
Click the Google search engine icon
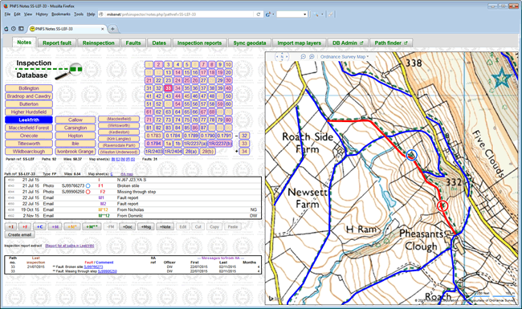pyautogui.click(x=268, y=14)
